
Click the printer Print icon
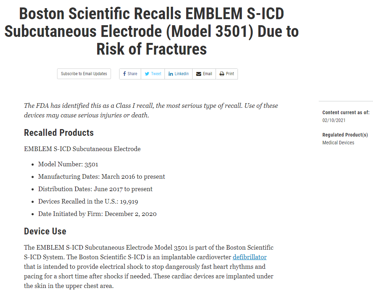tap(222, 74)
